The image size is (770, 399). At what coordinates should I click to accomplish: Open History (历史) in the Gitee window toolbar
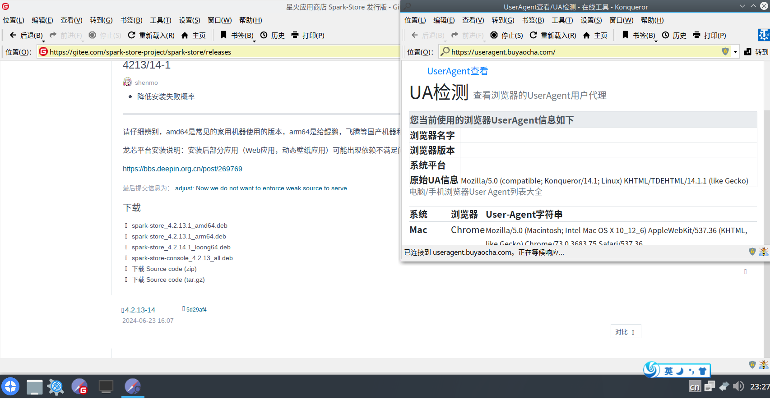point(272,35)
